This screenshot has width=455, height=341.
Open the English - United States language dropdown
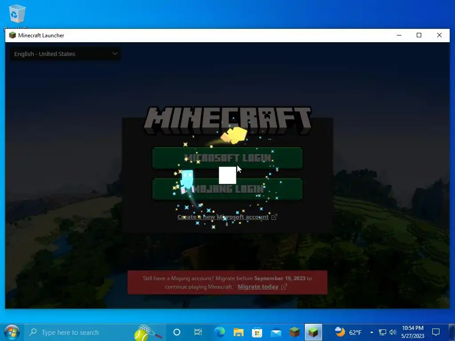coord(65,54)
